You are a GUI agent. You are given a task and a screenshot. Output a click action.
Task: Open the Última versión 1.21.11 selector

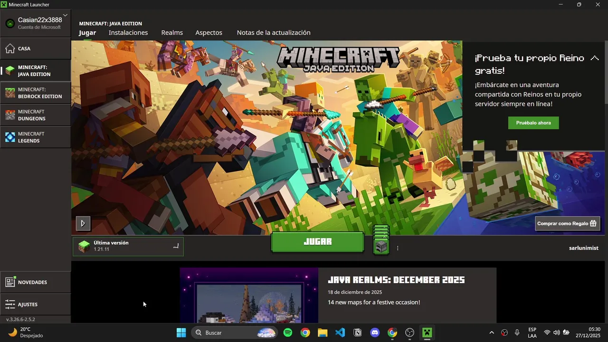click(x=128, y=246)
